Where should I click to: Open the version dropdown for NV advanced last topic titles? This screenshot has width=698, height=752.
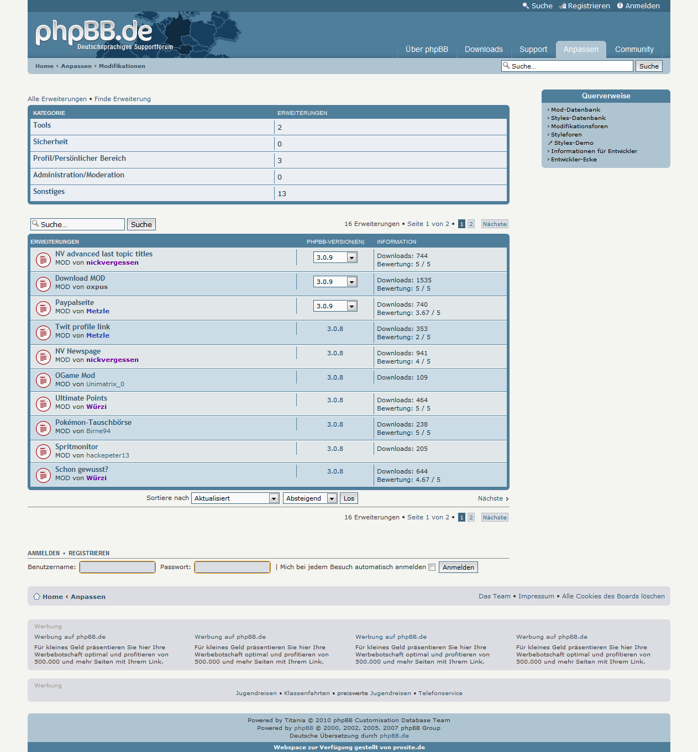[335, 257]
